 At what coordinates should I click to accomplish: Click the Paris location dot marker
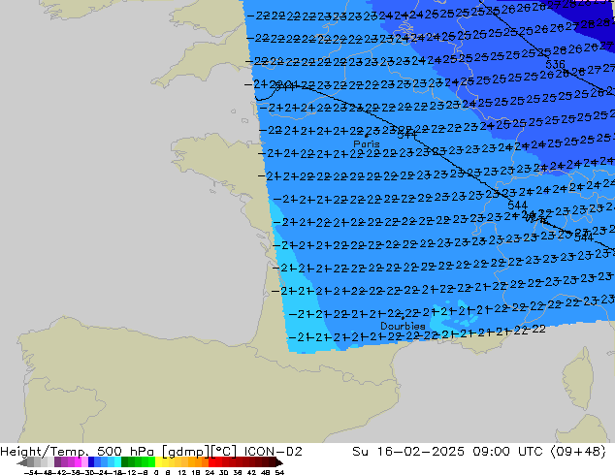click(x=367, y=136)
